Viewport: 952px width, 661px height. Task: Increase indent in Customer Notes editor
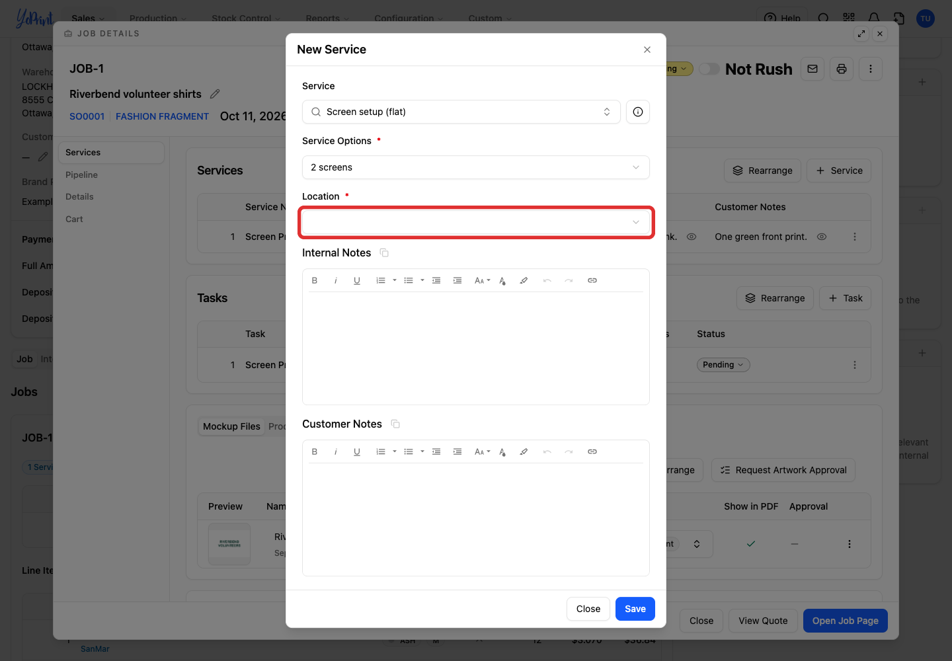[x=457, y=451]
